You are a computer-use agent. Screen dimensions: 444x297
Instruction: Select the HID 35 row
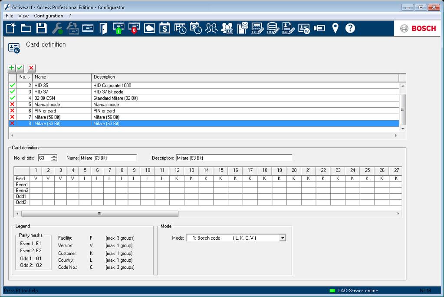tap(204, 85)
